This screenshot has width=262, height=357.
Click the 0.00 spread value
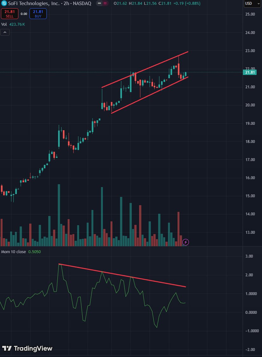pyautogui.click(x=24, y=14)
